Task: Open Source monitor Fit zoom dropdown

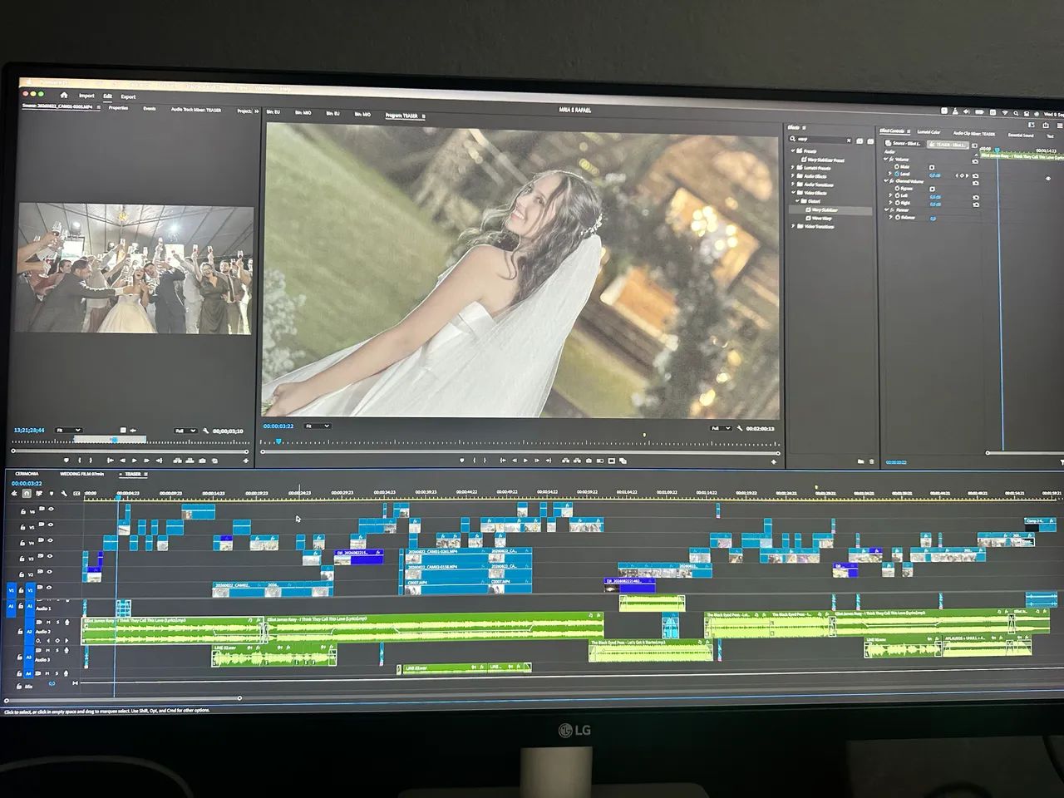Action: coord(68,430)
